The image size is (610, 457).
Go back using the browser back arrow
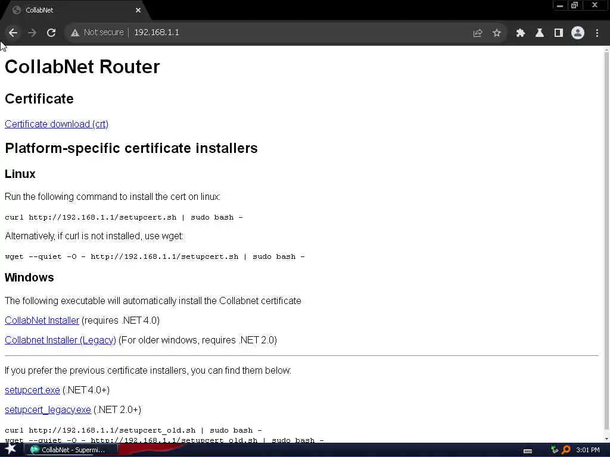[x=13, y=33]
